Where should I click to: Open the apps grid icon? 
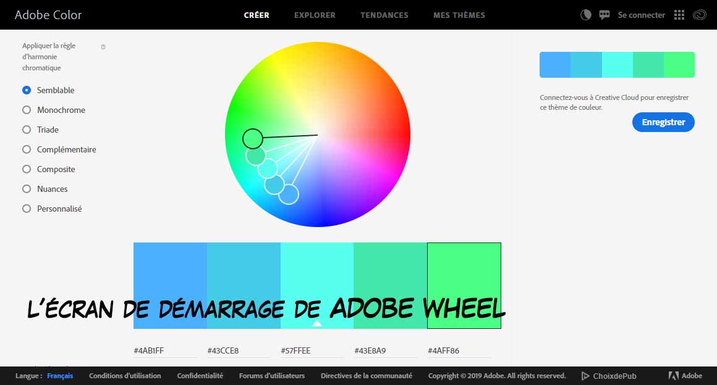click(679, 15)
